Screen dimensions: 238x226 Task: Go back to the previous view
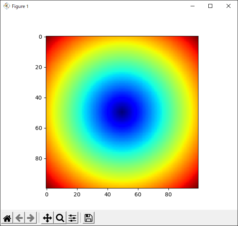[19, 218]
